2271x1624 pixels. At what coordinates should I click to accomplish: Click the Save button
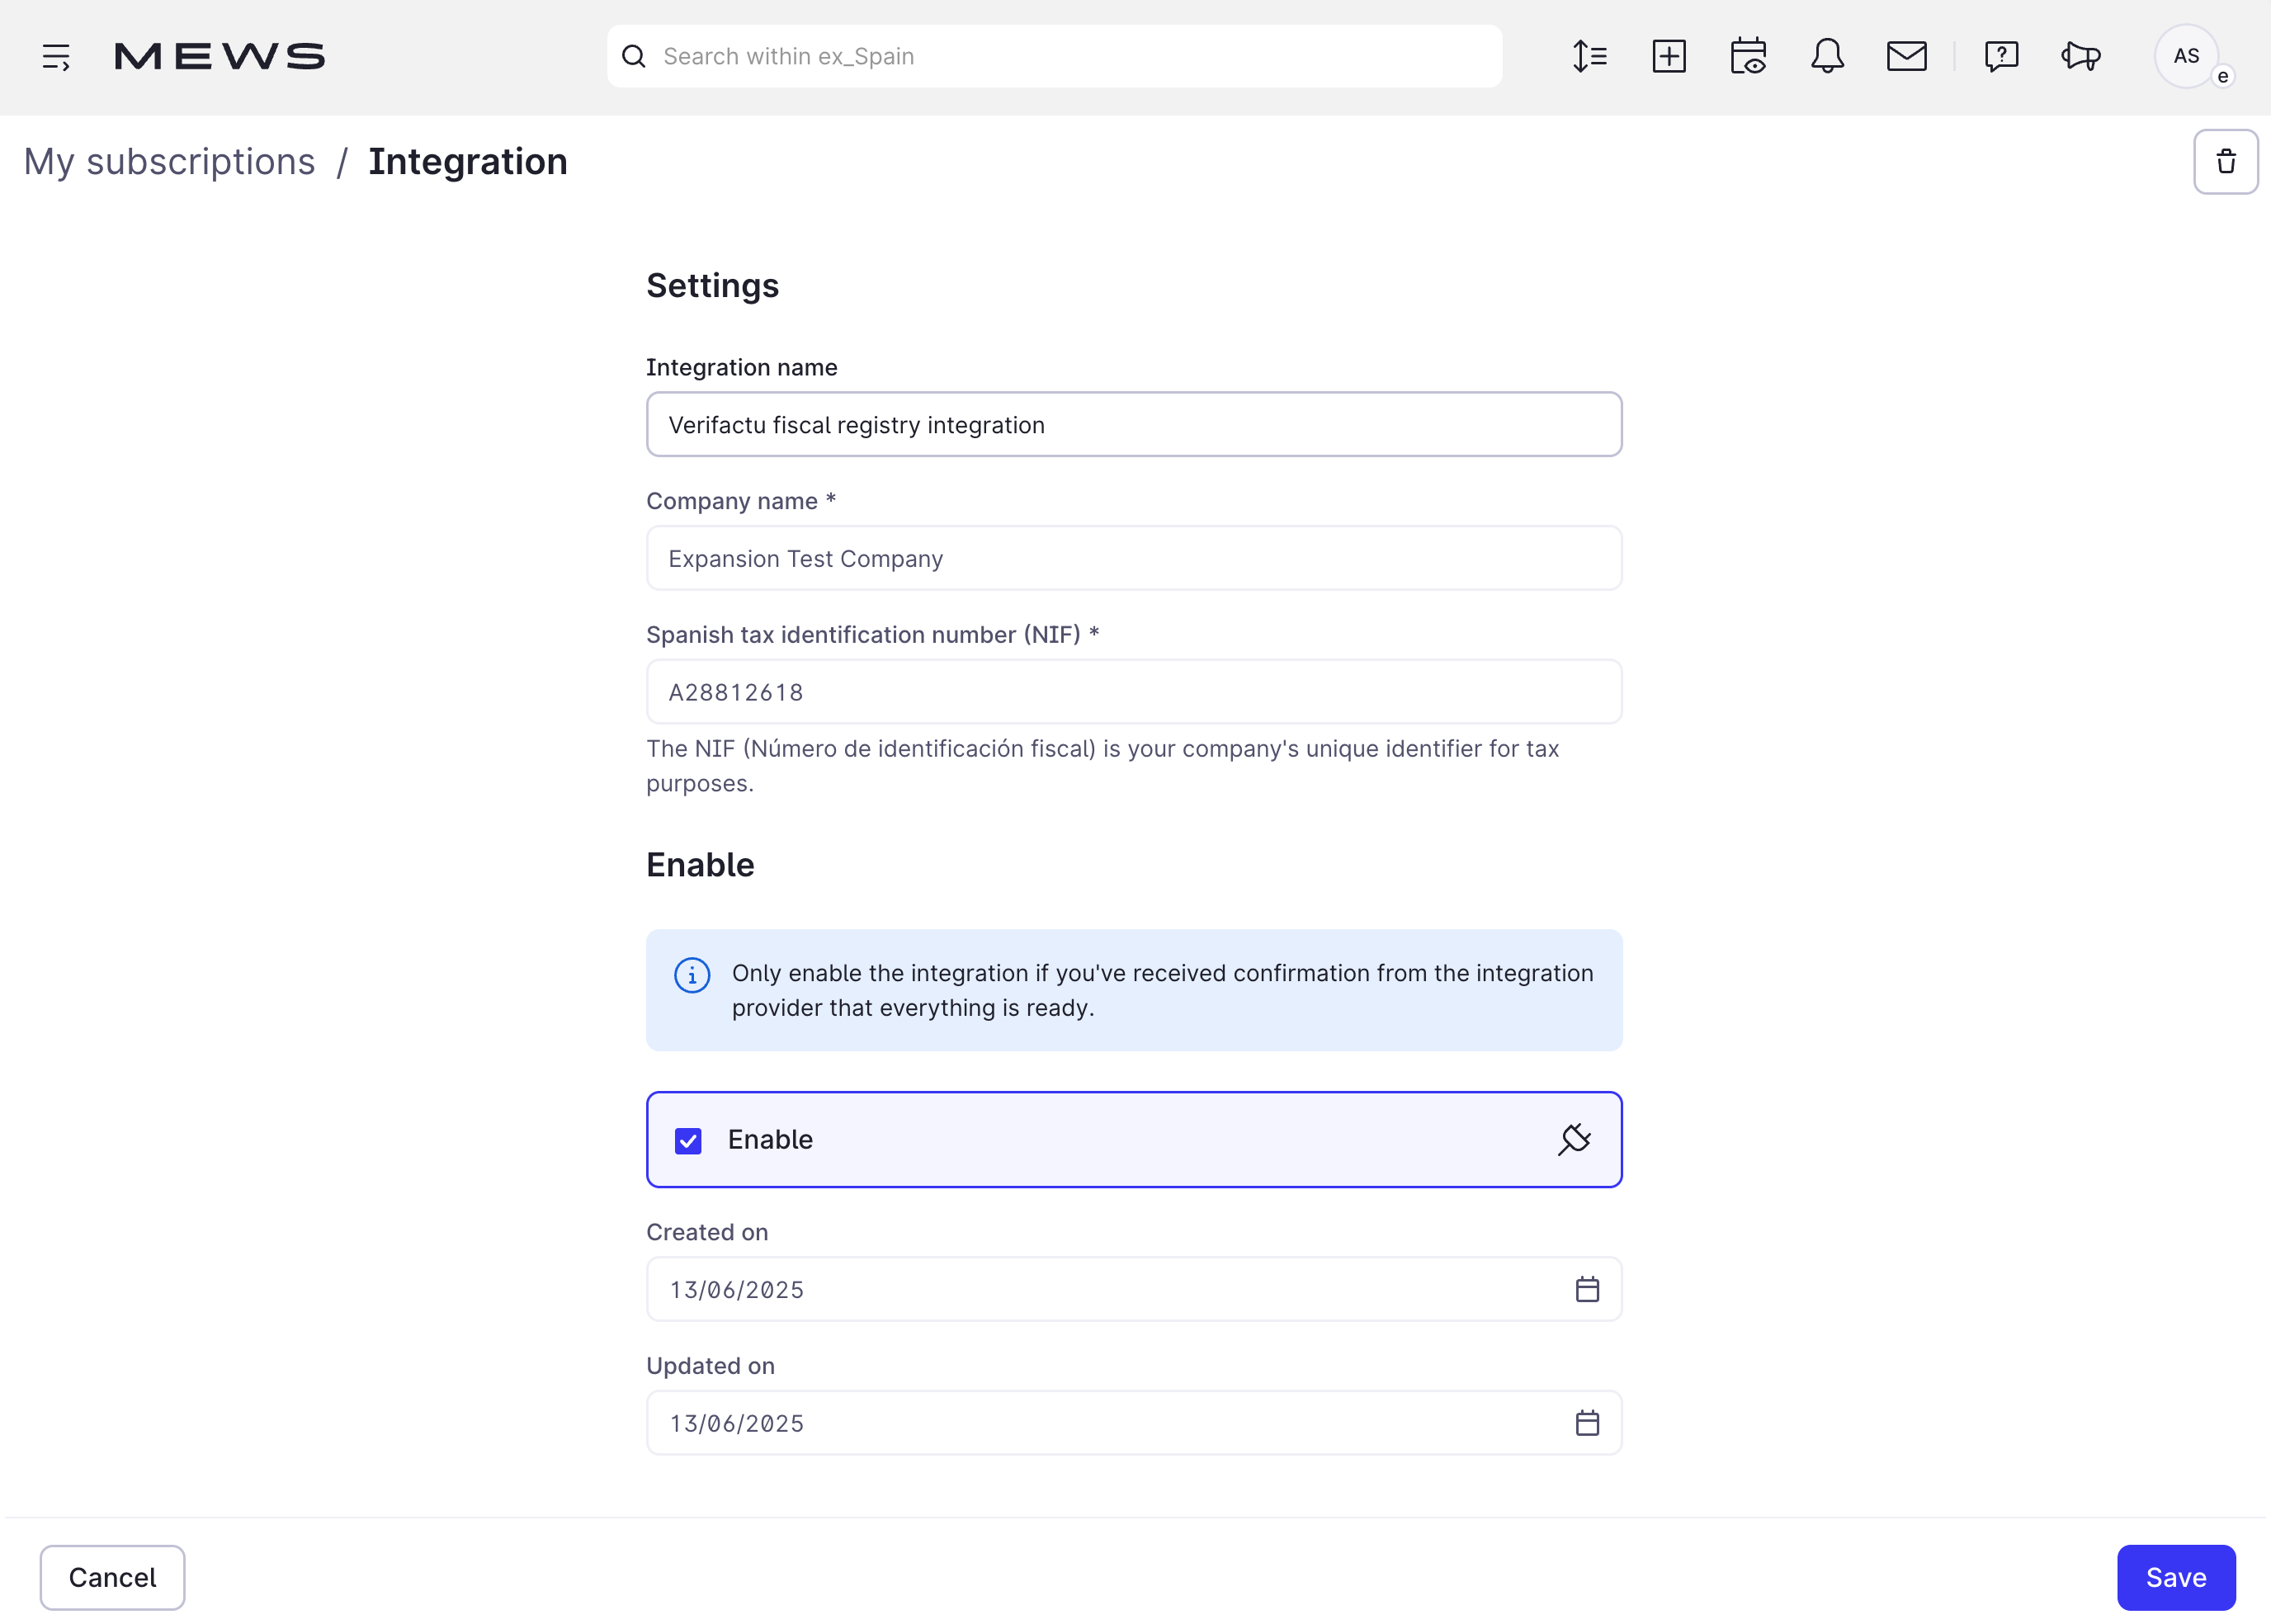(x=2176, y=1577)
